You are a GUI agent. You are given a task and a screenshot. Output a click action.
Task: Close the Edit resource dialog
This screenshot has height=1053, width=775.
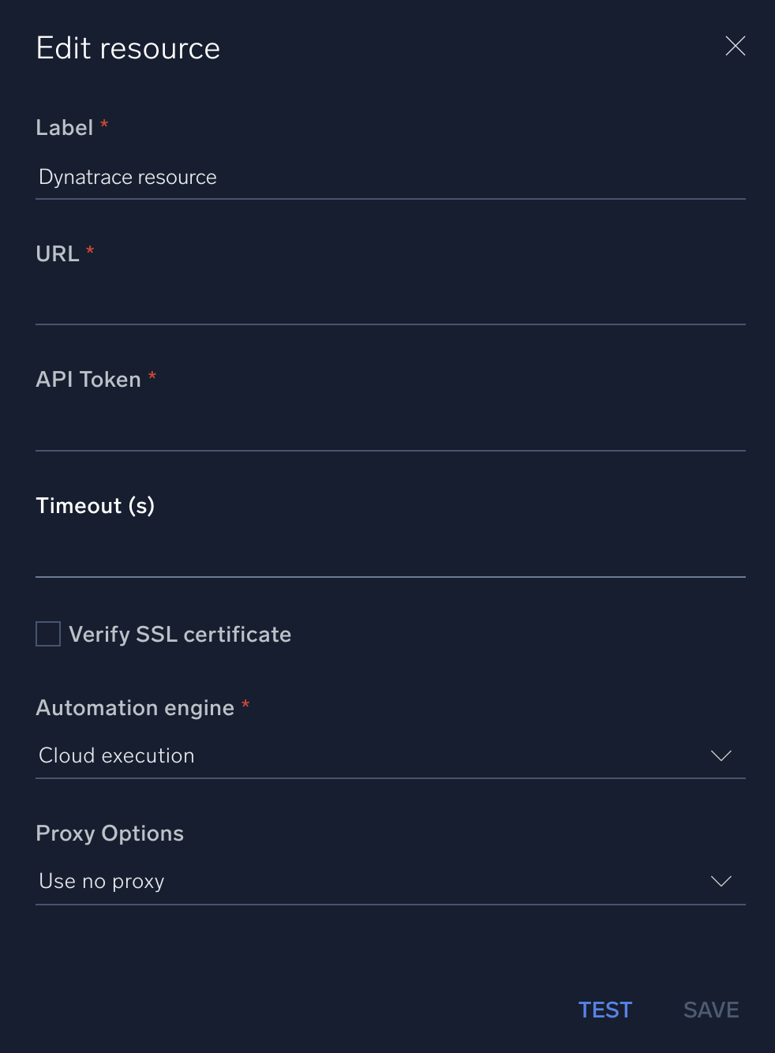point(735,46)
